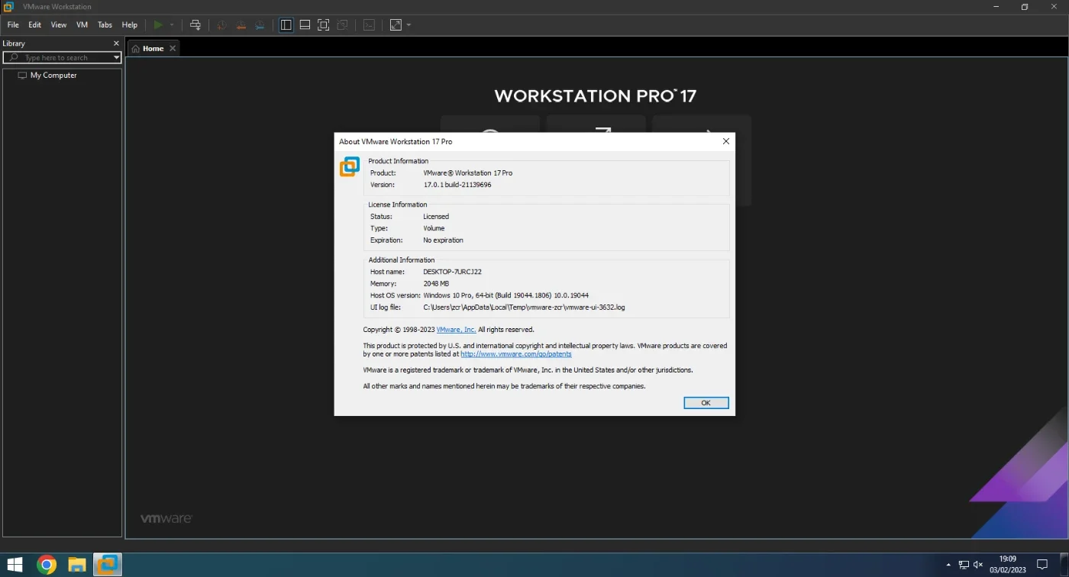Toggle the Show Library sidebar icon
1069x577 pixels.
[286, 24]
